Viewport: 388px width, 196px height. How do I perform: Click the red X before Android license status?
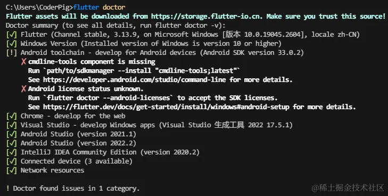click(x=23, y=89)
